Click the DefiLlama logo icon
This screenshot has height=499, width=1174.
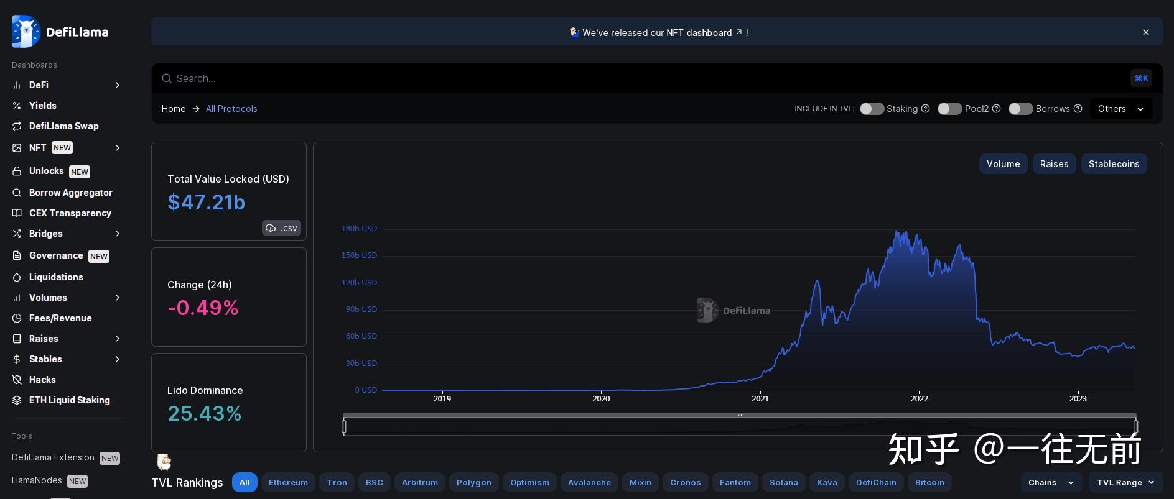click(x=26, y=32)
